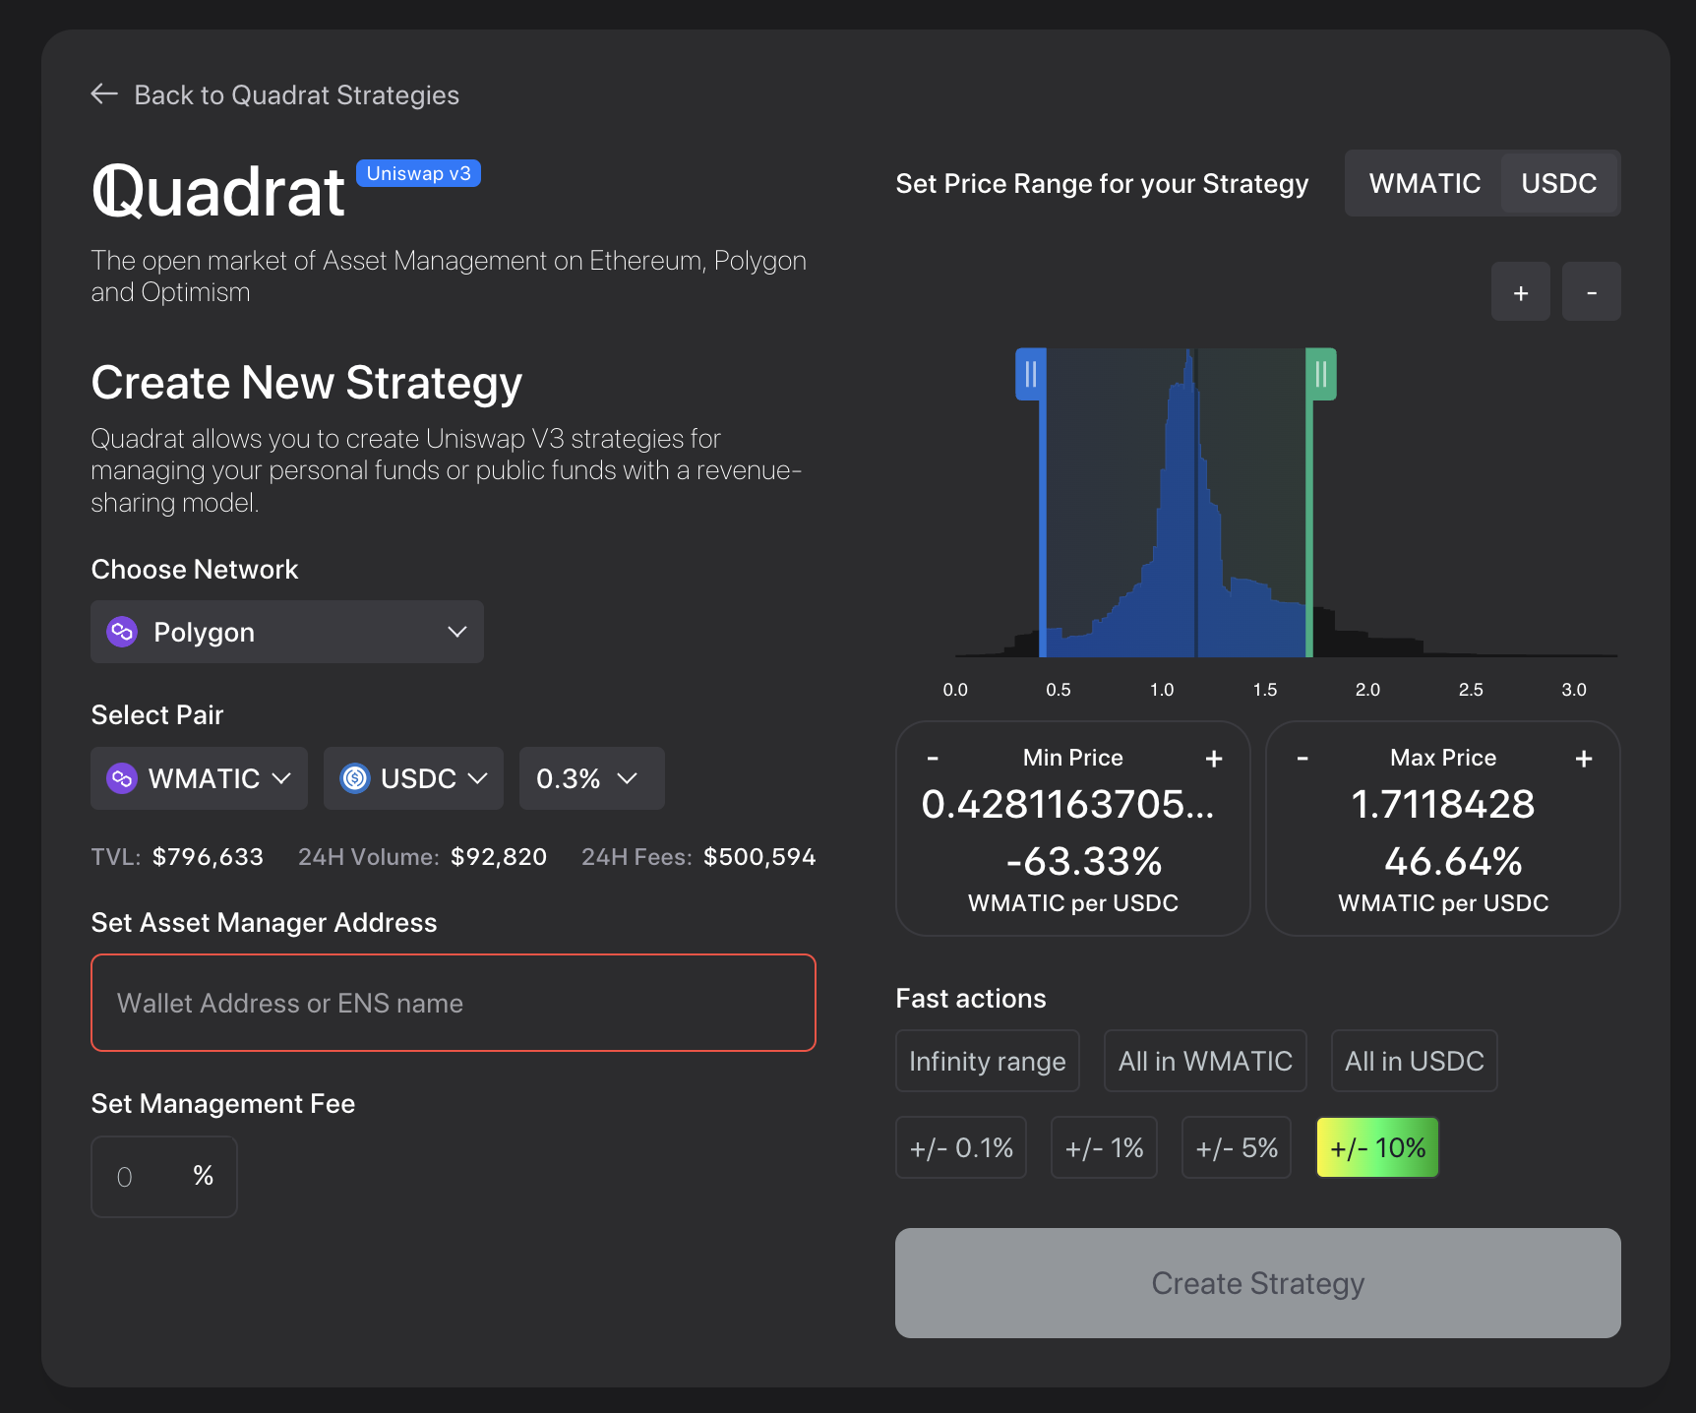Grab the blue minimum price range handle
1696x1413 pixels.
[x=1030, y=375]
